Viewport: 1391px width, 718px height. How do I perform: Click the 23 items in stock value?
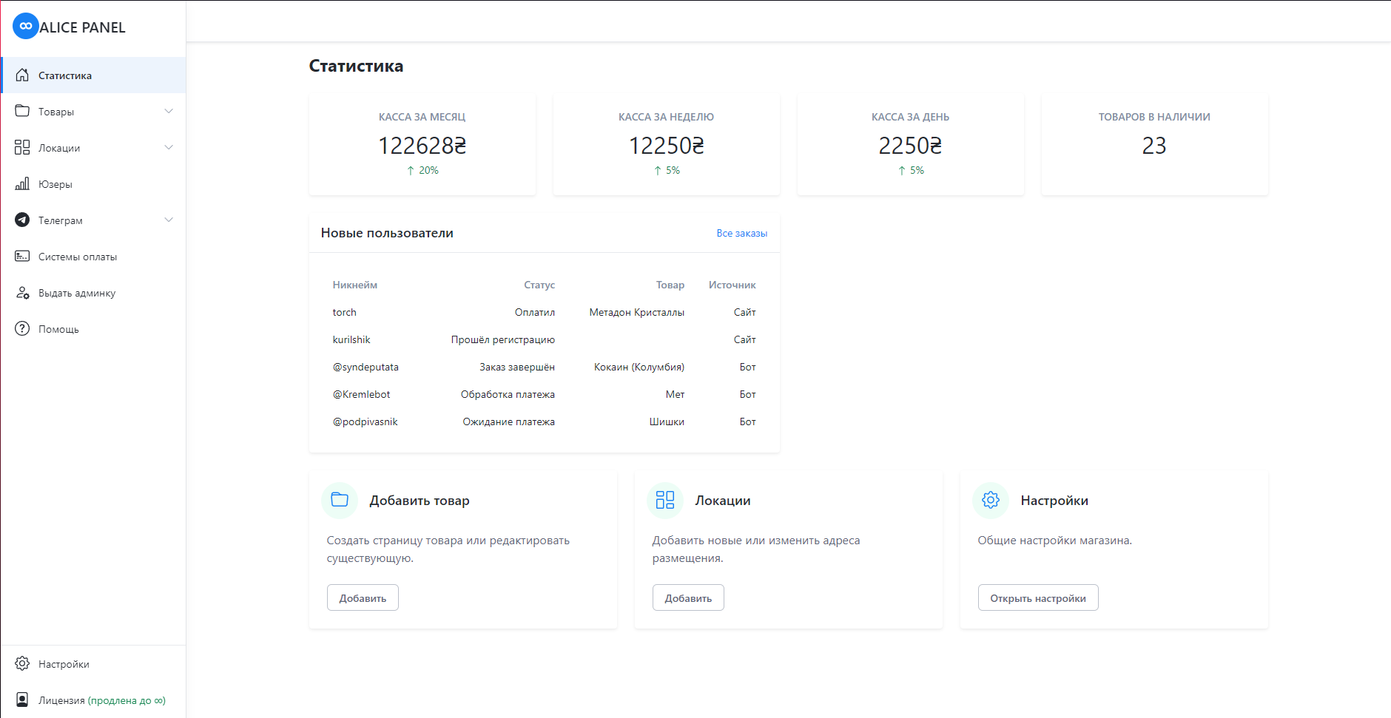pyautogui.click(x=1154, y=146)
